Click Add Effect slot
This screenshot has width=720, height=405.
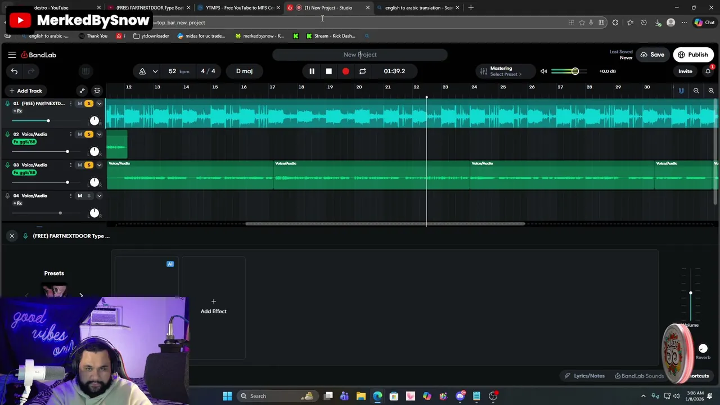[x=214, y=307]
